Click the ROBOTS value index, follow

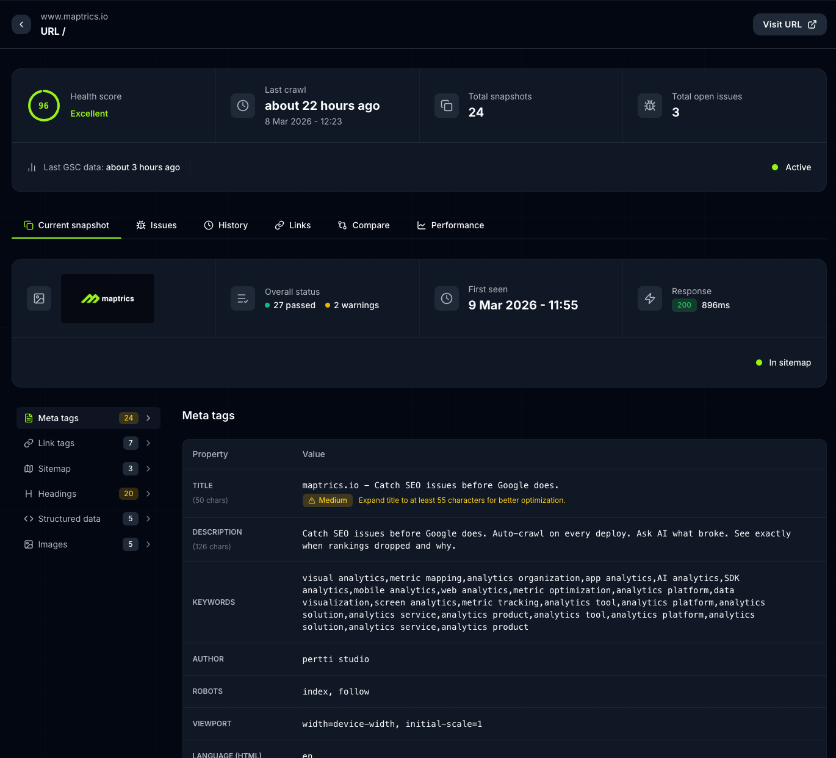tap(336, 691)
